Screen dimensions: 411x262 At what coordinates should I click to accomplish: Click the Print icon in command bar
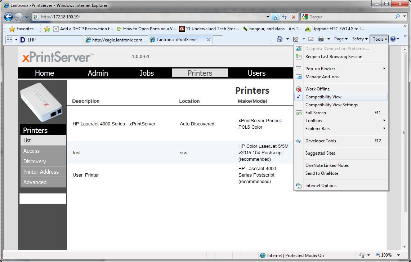coord(321,39)
